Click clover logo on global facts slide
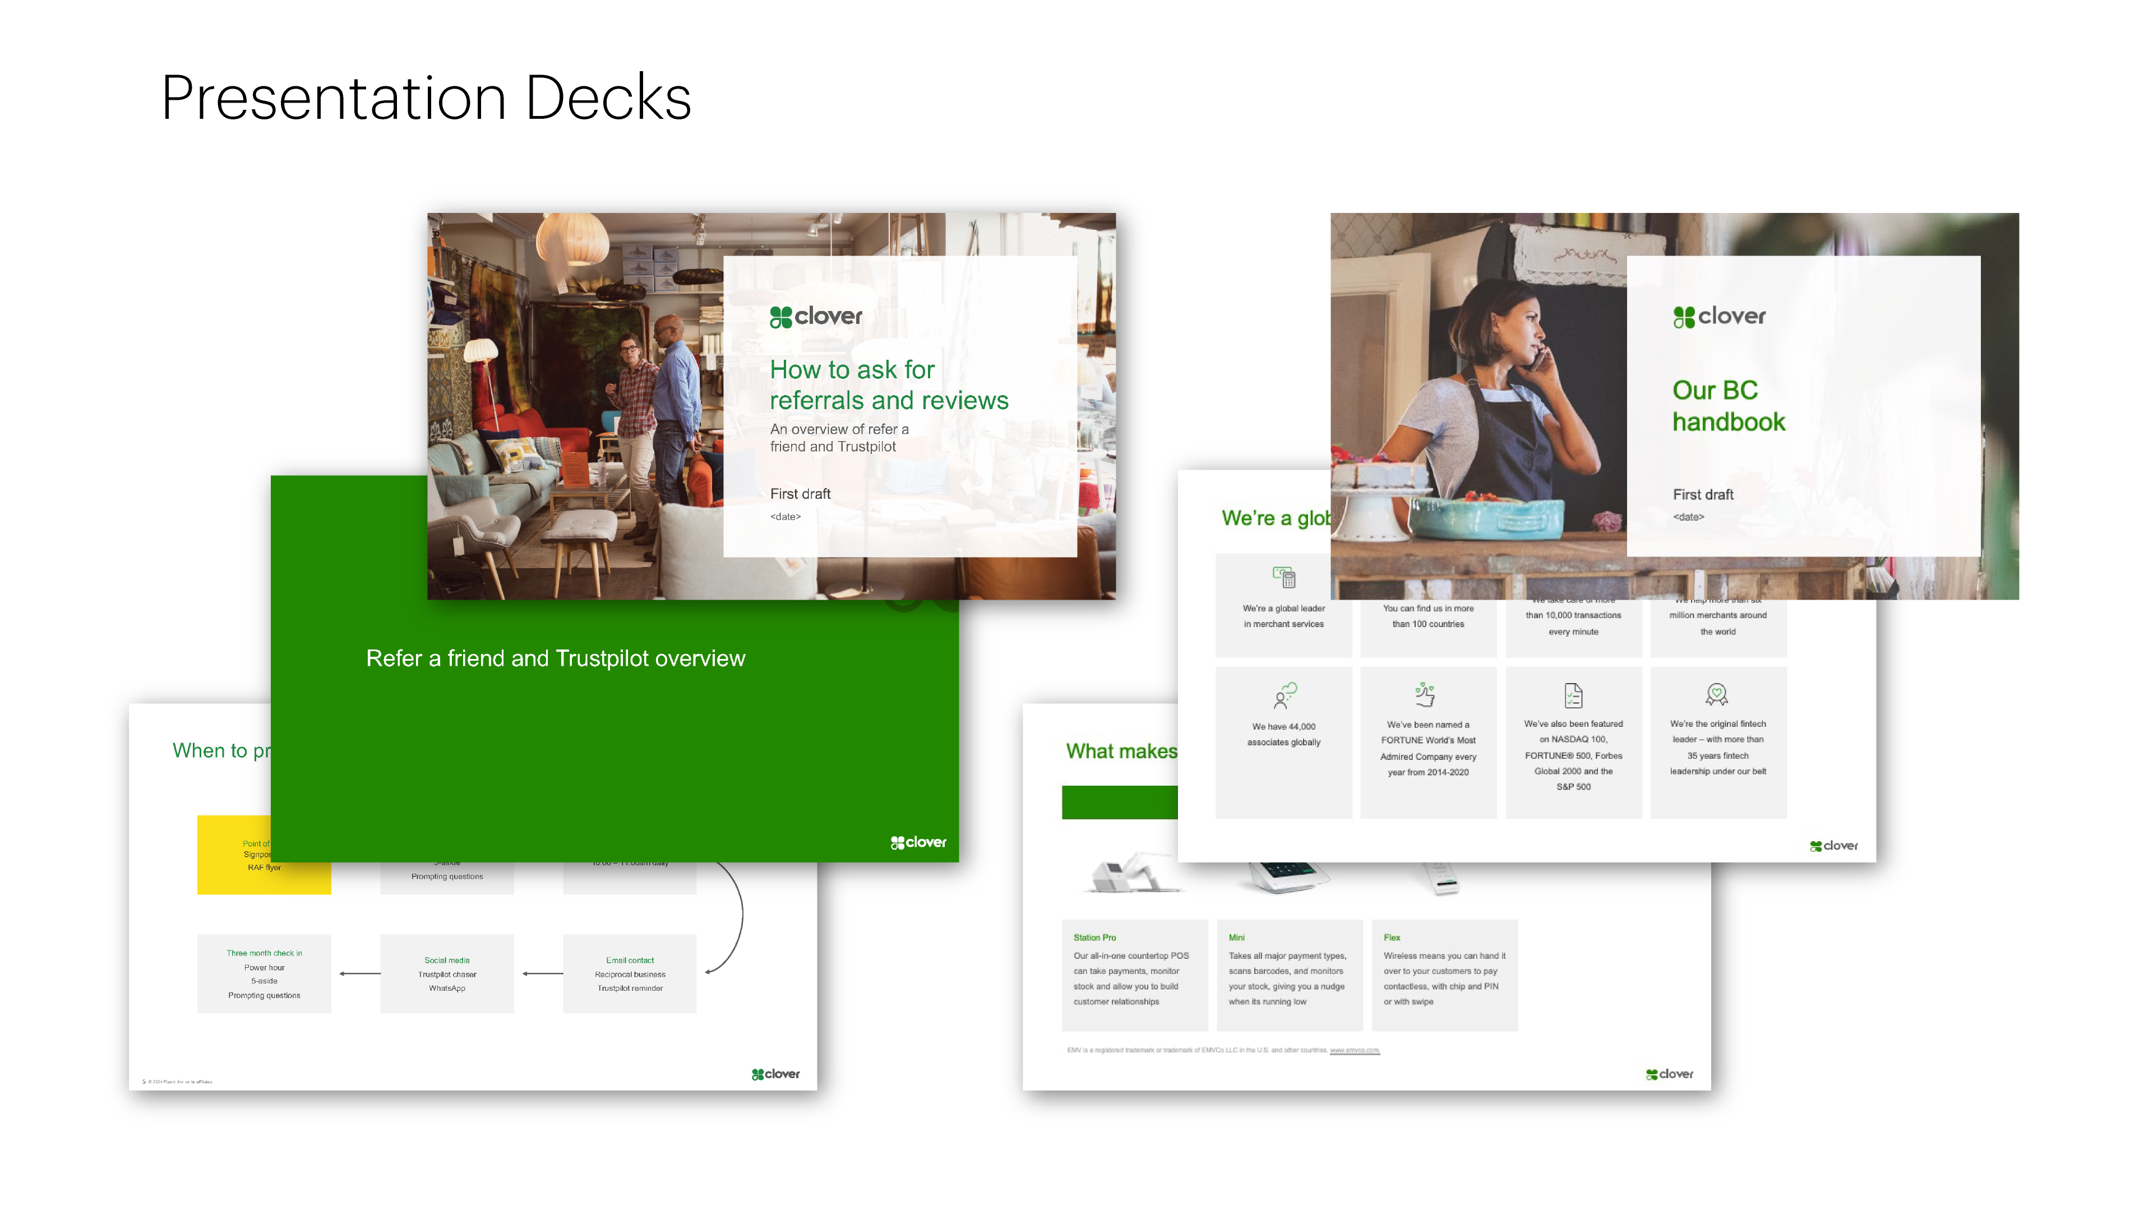The height and width of the screenshot is (1211, 2153). 1834,846
